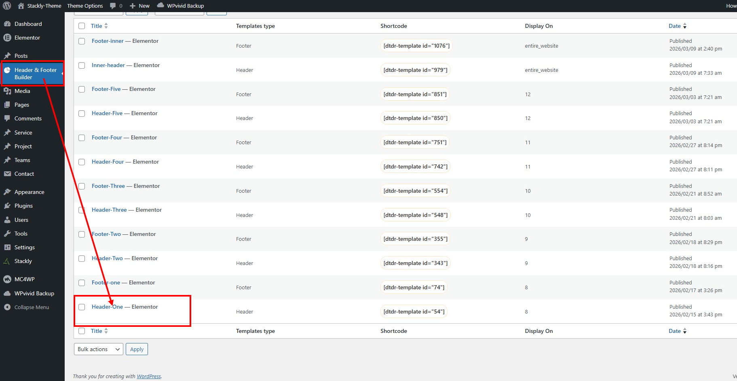Open the Bulk actions dropdown
737x381 pixels.
99,349
